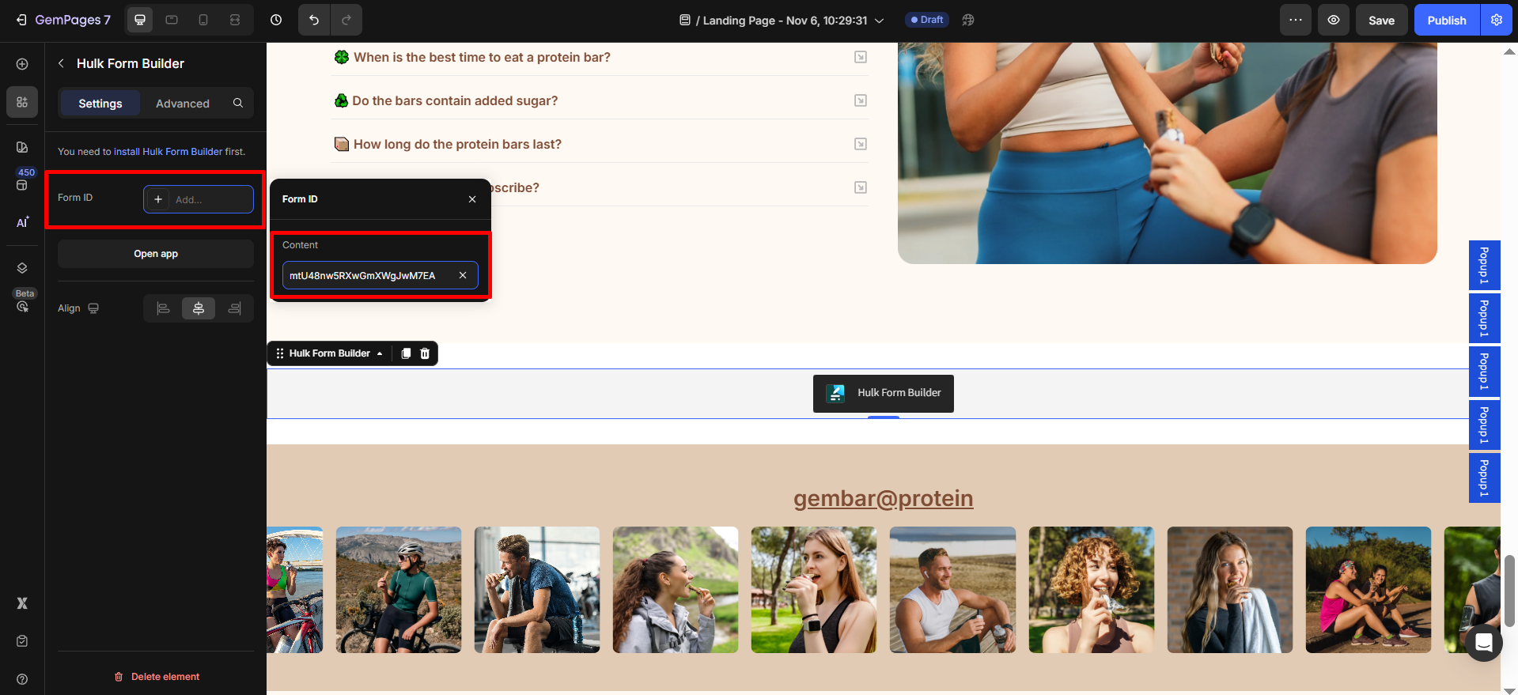The height and width of the screenshot is (695, 1518).
Task: Undo the last action
Action: 314,20
